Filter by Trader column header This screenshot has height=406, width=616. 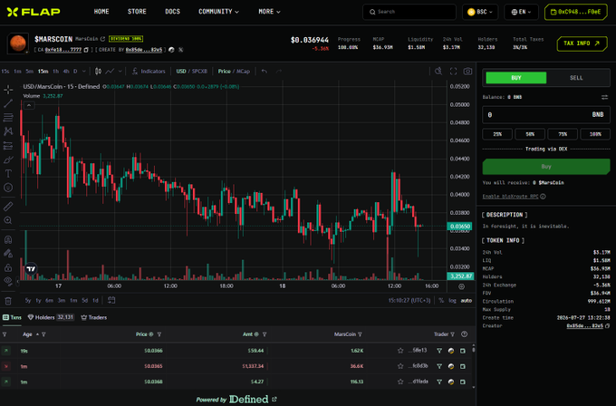453,334
